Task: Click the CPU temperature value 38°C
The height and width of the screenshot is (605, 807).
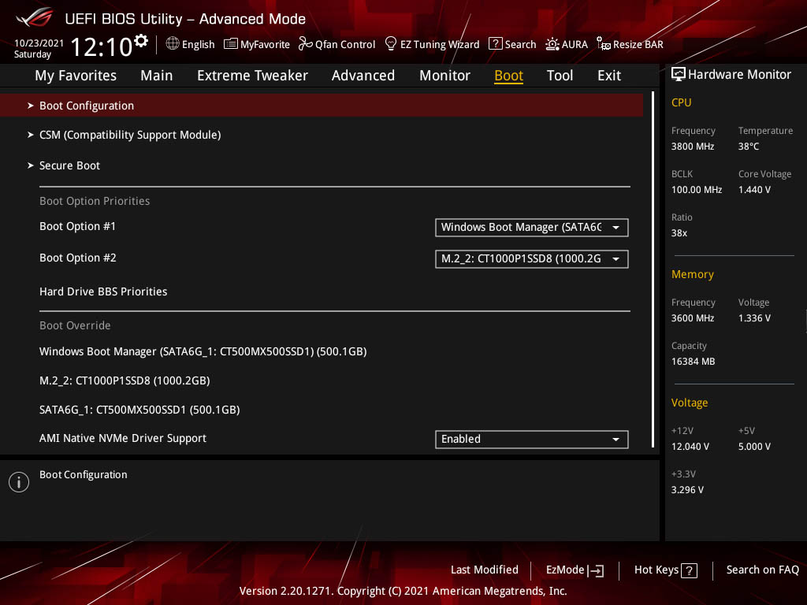Action: (749, 147)
